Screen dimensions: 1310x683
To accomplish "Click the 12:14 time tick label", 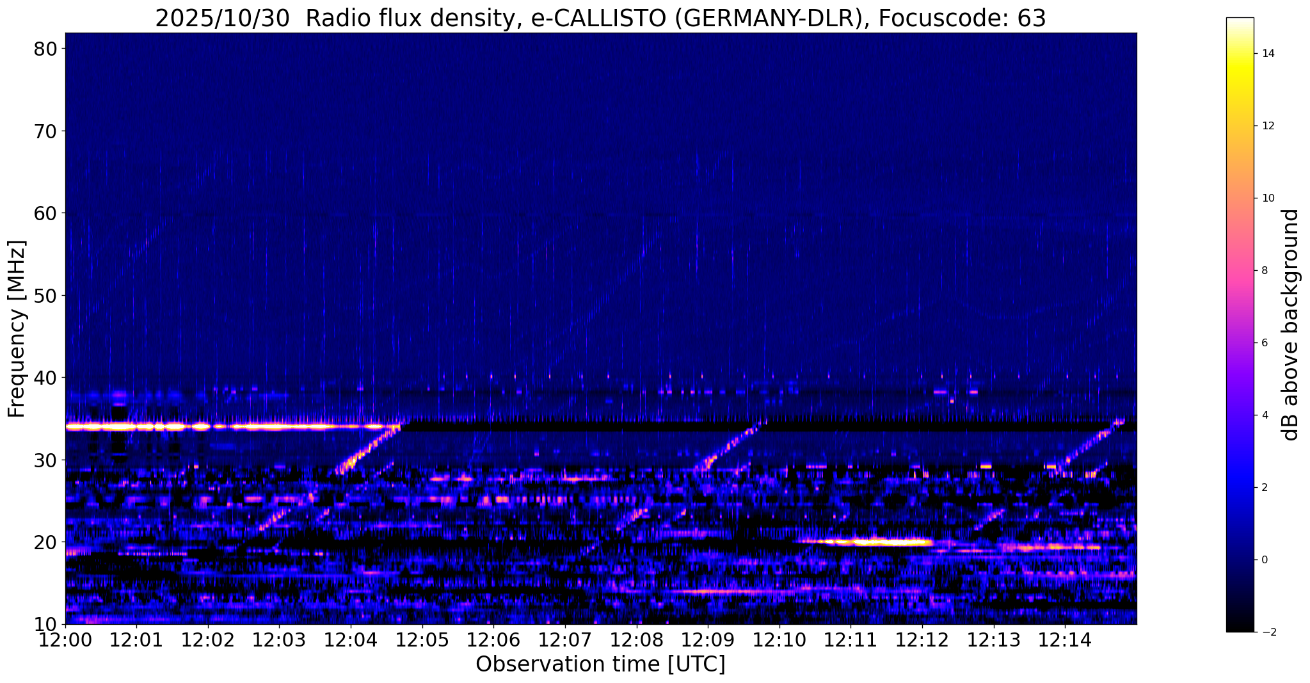I will [x=1065, y=640].
